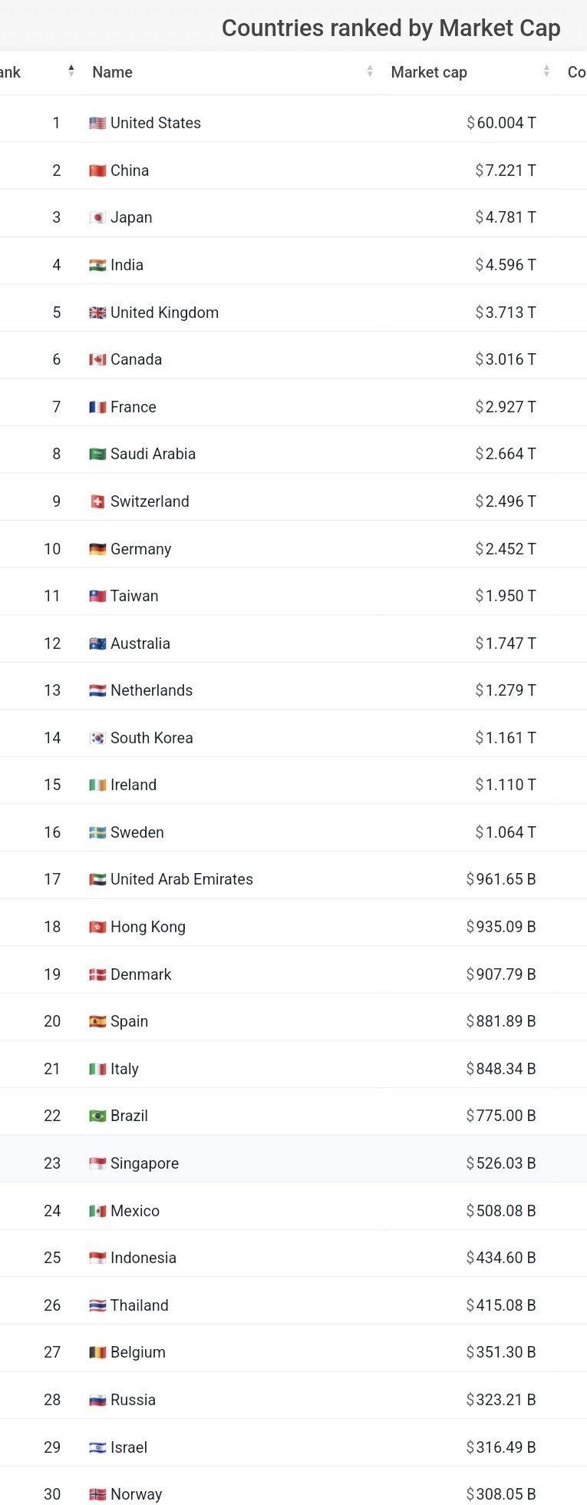The width and height of the screenshot is (587, 1505).
Task: Click India's $4.596 T market cap
Action: pos(506,265)
